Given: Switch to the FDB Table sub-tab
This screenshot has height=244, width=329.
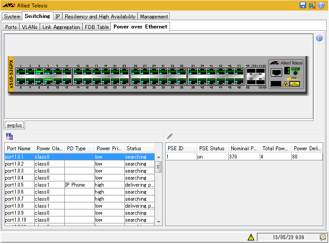Looking at the screenshot, I should tap(97, 27).
